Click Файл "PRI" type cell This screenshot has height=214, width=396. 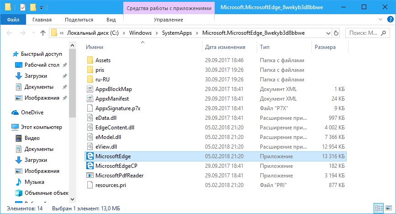click(x=273, y=185)
